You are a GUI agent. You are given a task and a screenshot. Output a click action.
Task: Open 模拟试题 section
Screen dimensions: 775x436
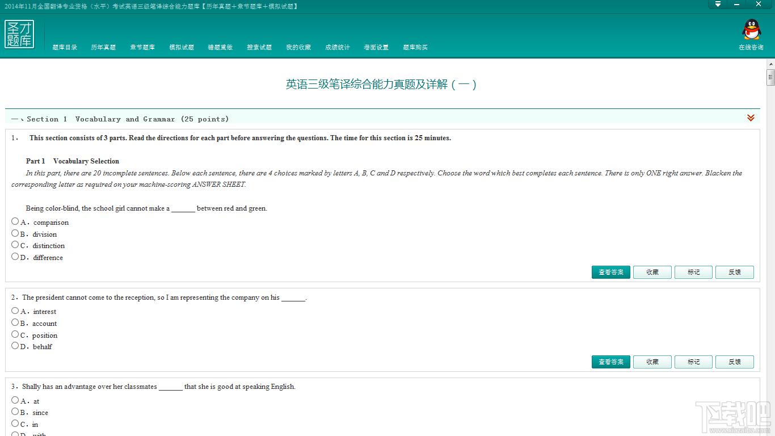182,47
